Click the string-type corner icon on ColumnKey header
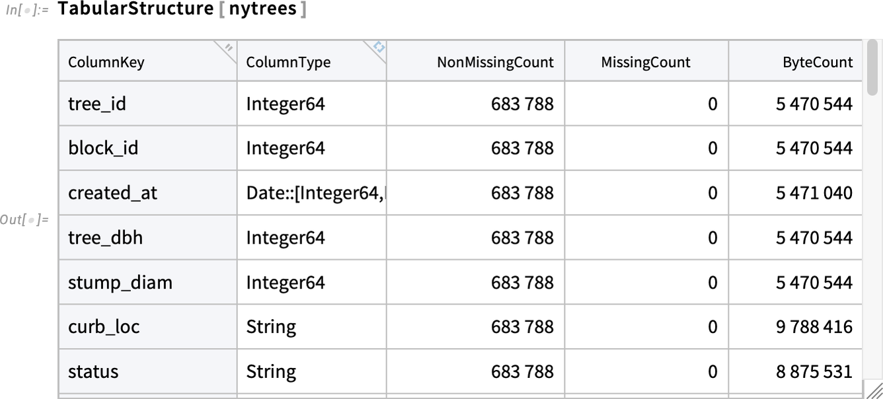The width and height of the screenshot is (883, 399). point(229,48)
